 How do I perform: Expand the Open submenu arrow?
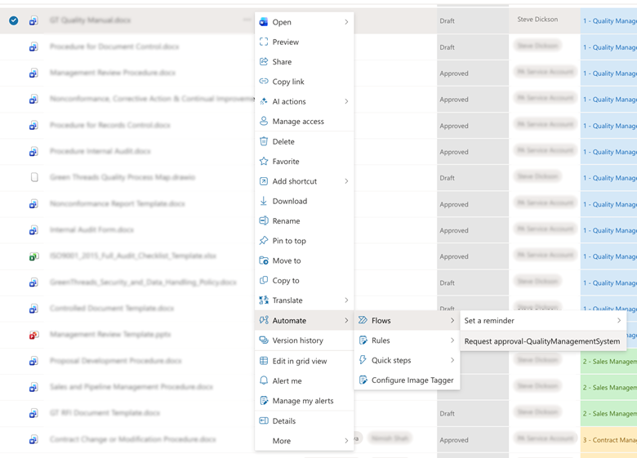click(x=346, y=22)
